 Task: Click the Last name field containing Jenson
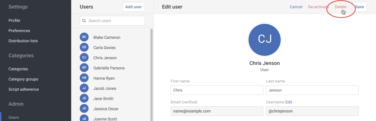click(312, 90)
